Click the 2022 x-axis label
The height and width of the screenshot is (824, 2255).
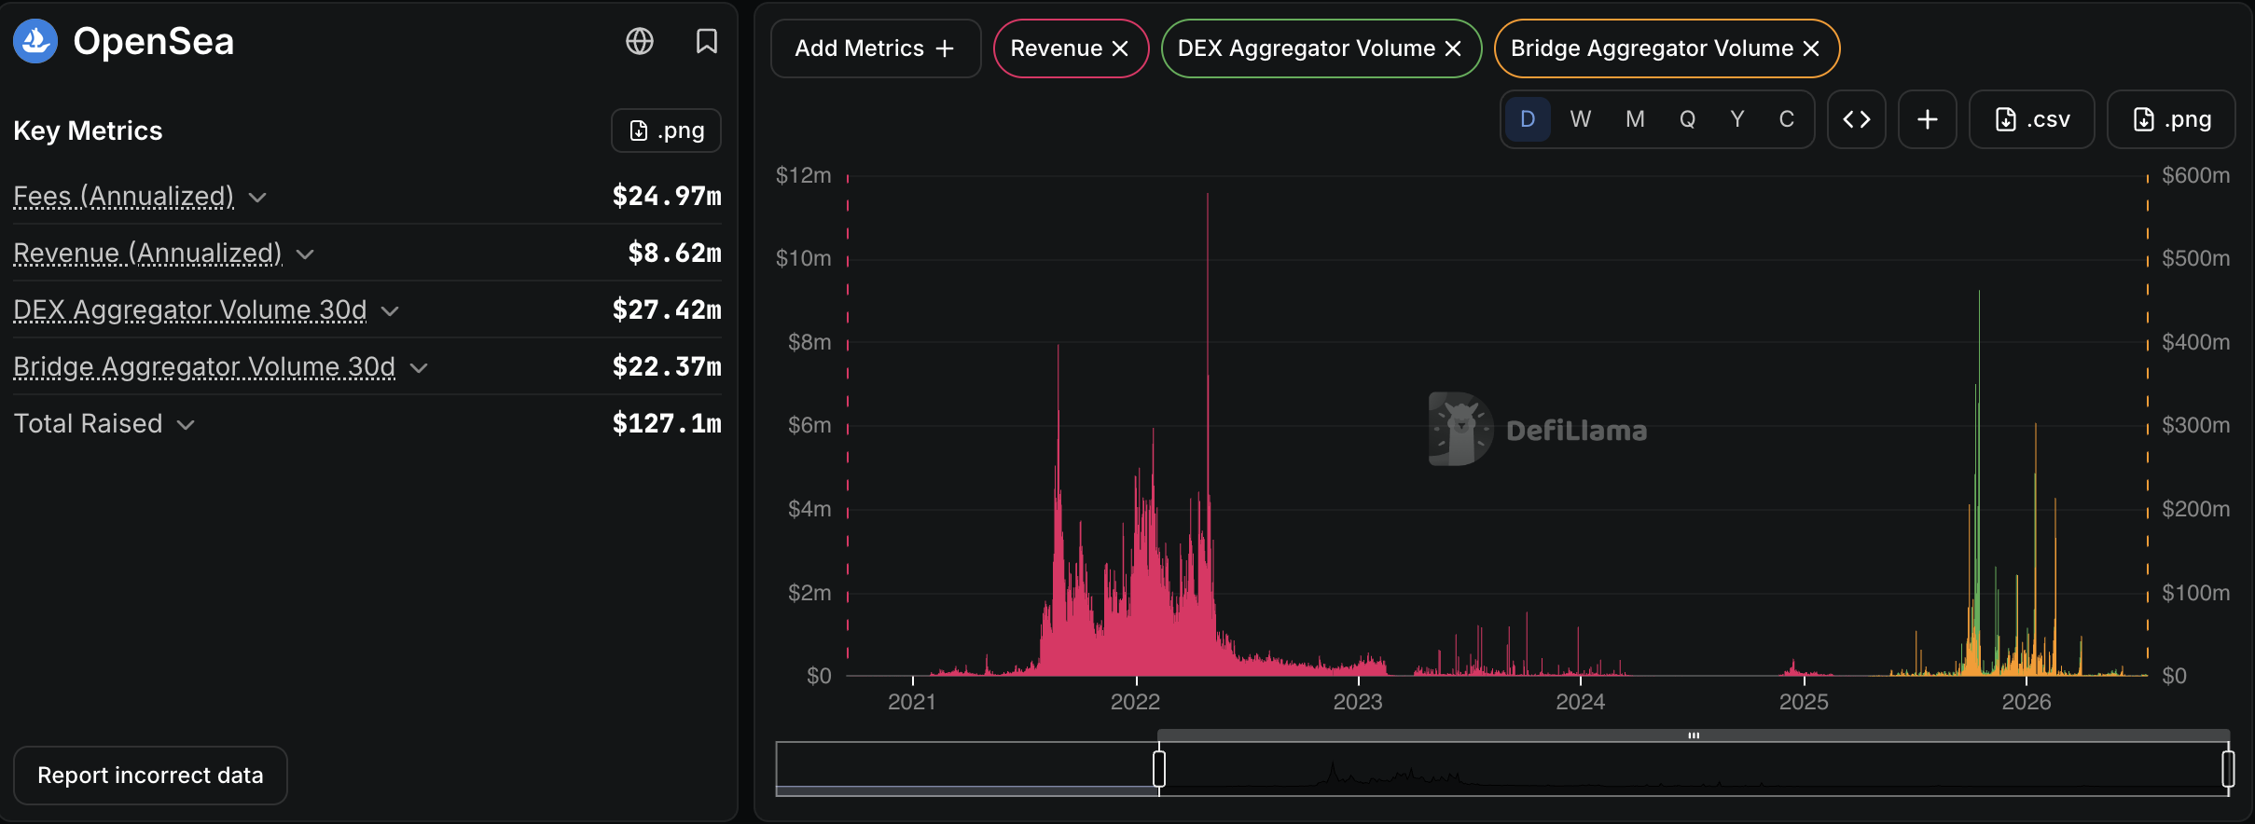click(1135, 702)
